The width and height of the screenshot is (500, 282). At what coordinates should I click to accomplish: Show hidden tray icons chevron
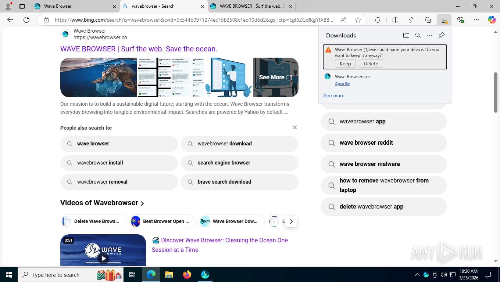tap(417, 275)
